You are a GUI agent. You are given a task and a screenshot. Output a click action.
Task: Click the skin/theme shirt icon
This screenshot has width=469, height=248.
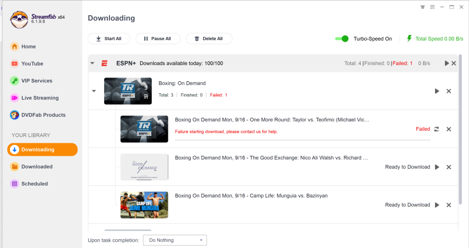(423, 7)
